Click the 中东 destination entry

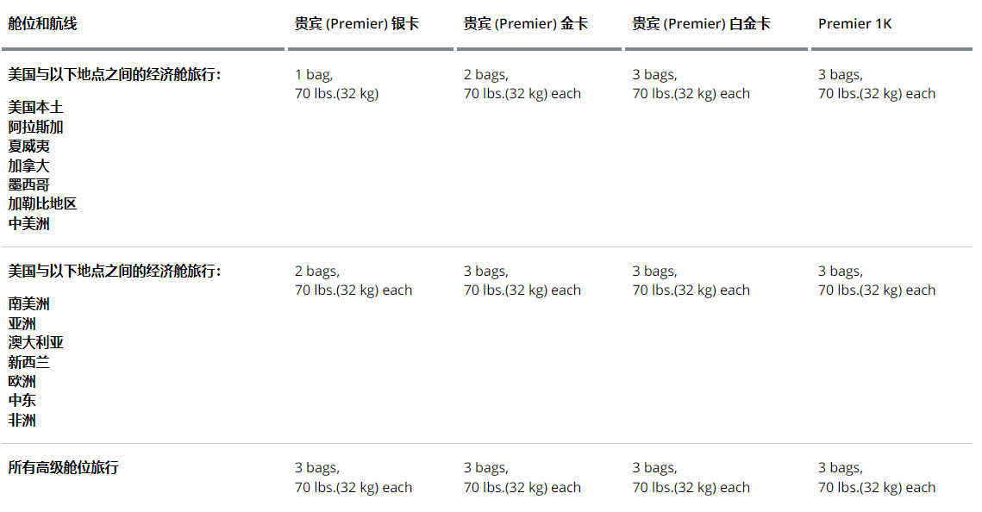(22, 401)
